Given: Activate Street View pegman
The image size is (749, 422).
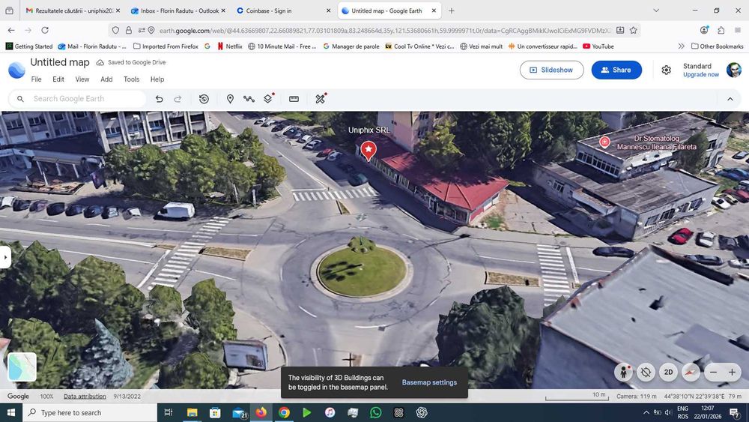Looking at the screenshot, I should coord(623,373).
